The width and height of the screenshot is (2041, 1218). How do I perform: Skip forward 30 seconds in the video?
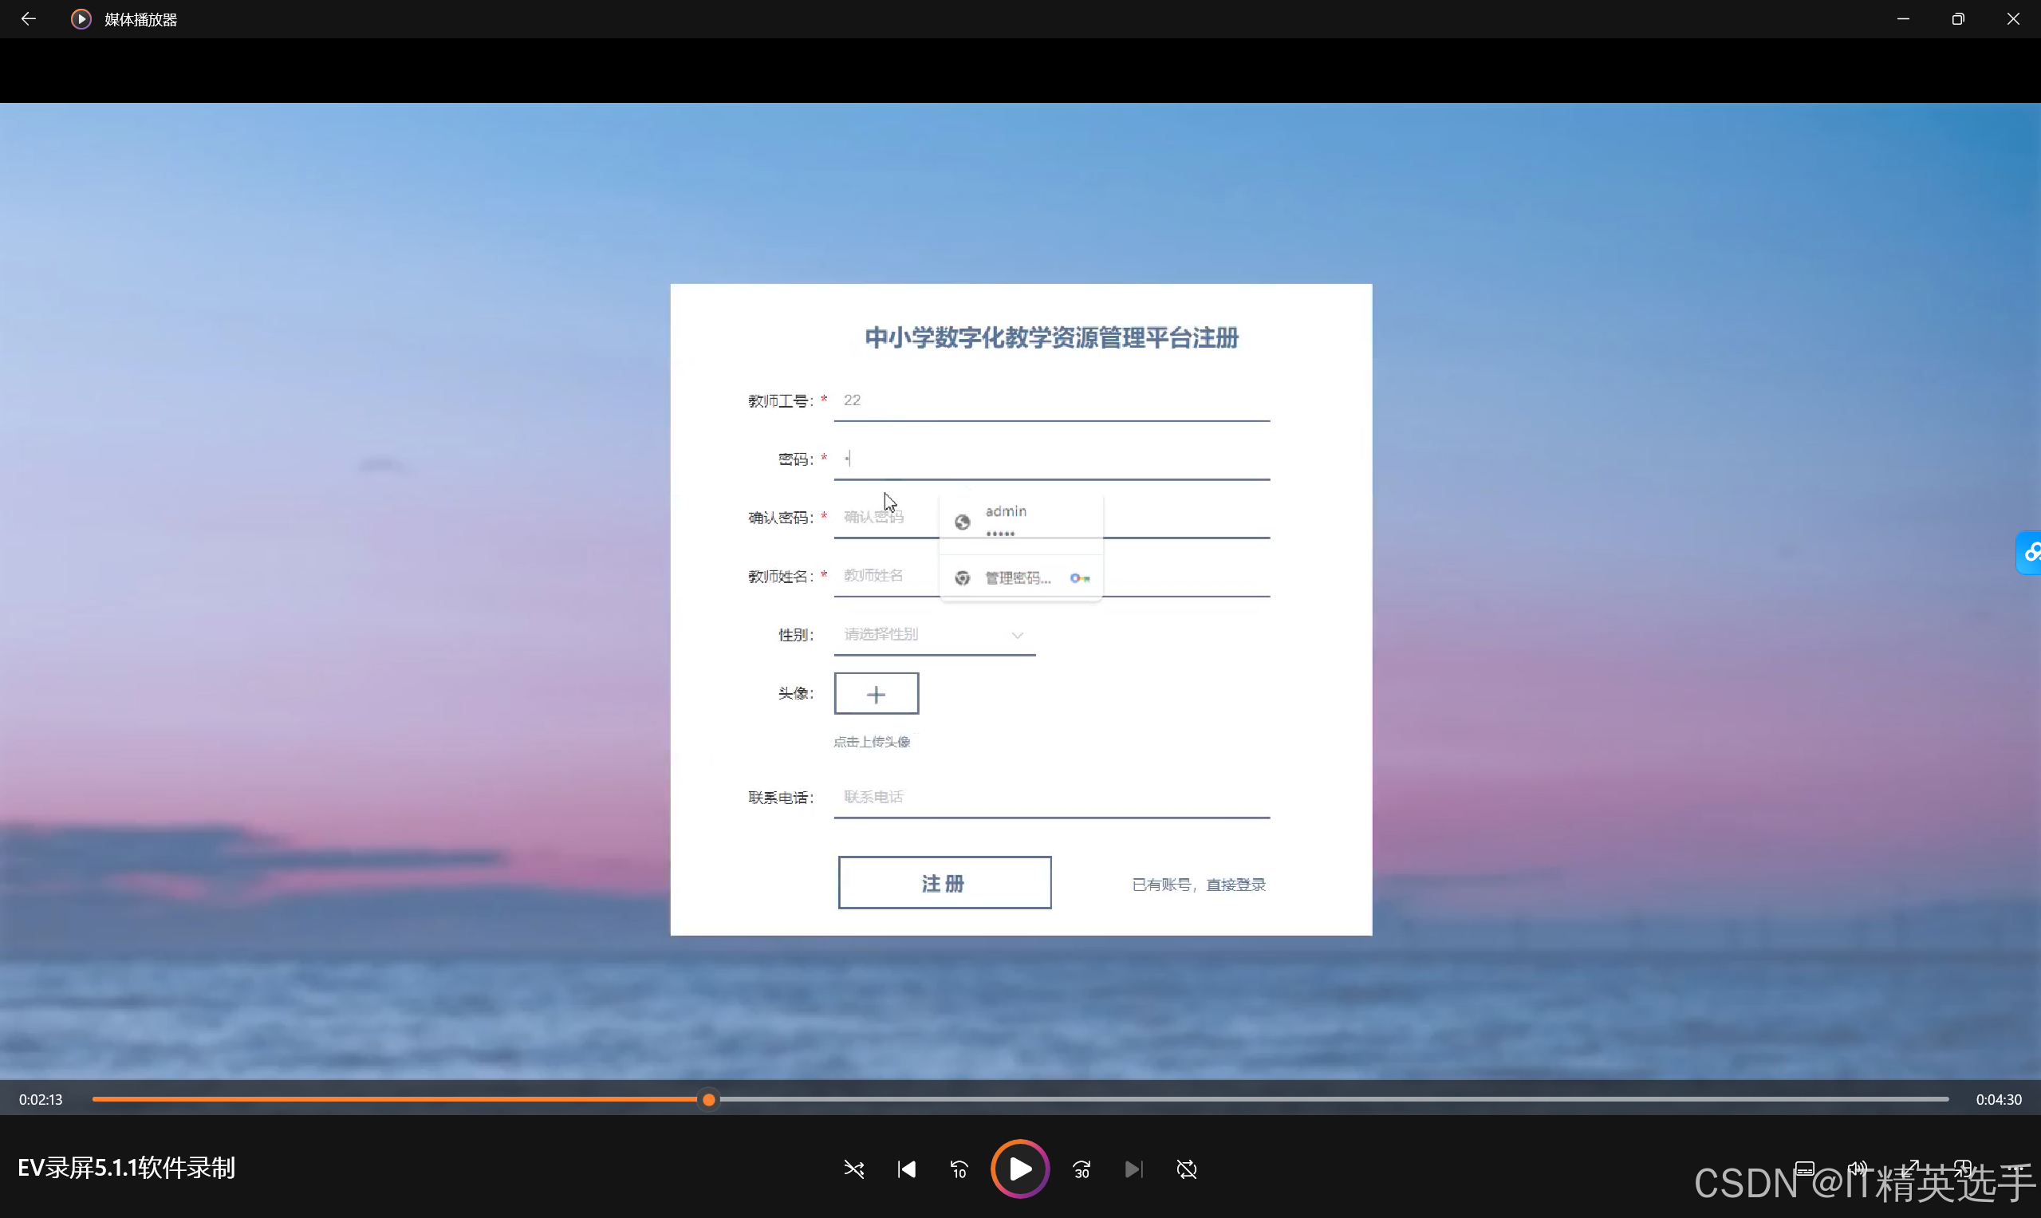click(x=1081, y=1169)
